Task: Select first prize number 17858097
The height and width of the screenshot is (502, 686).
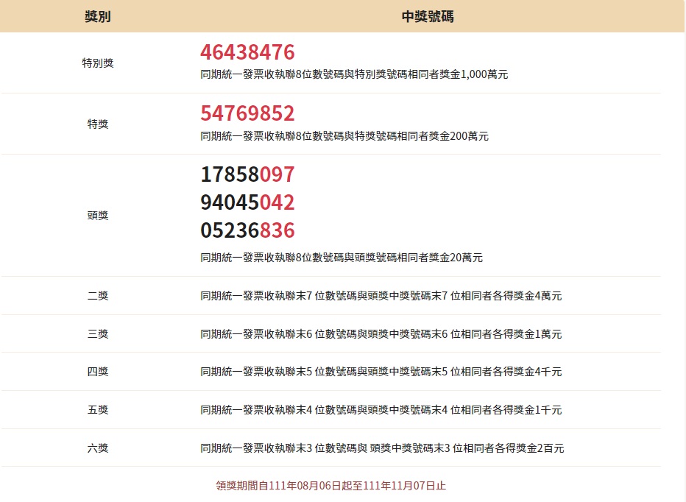Action: coord(247,174)
